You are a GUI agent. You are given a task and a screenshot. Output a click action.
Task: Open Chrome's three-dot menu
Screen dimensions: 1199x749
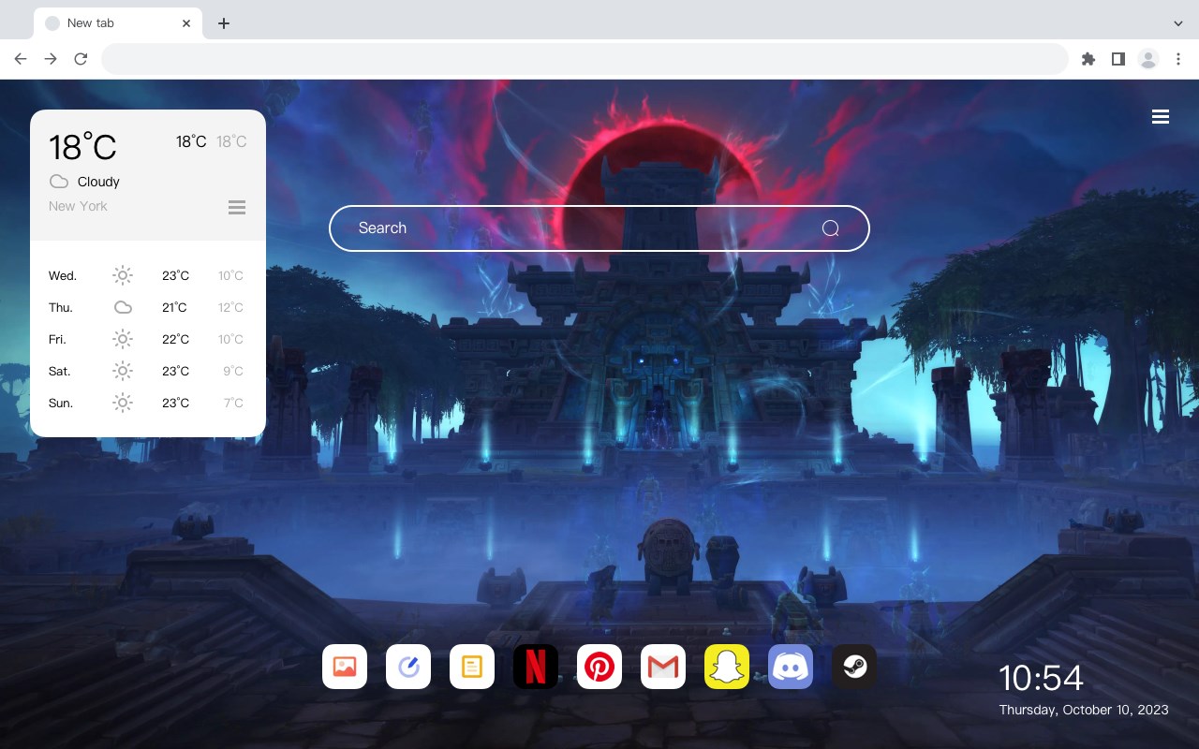[1178, 59]
